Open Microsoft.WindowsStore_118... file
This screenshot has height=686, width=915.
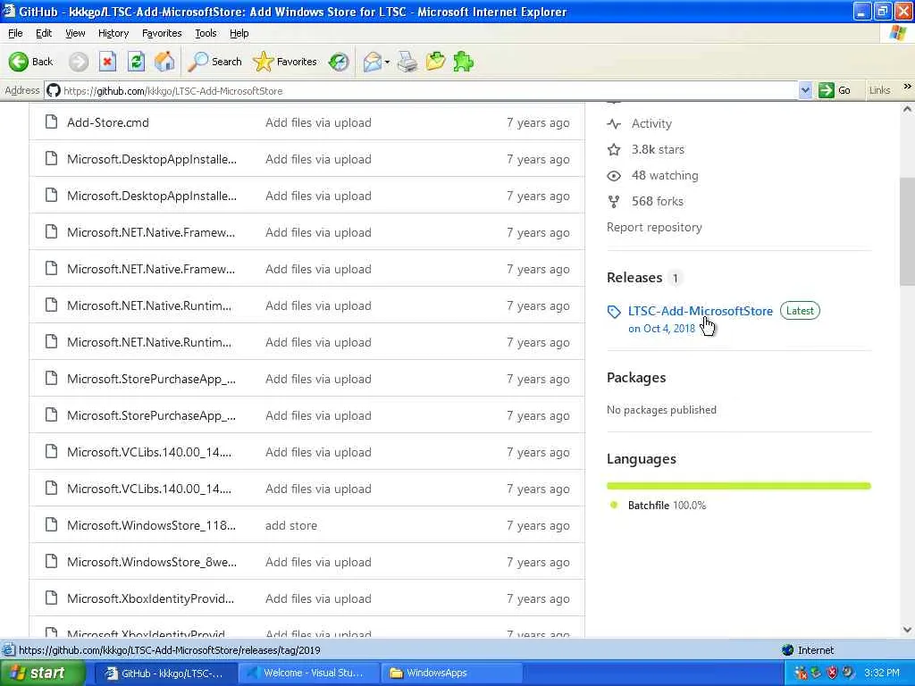(151, 525)
